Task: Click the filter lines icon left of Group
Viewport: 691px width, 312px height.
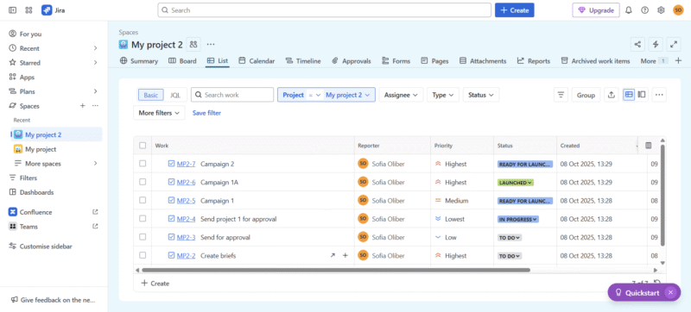Action: click(x=561, y=95)
